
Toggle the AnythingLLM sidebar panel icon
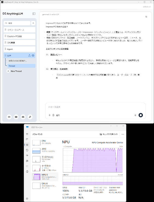(34, 14)
